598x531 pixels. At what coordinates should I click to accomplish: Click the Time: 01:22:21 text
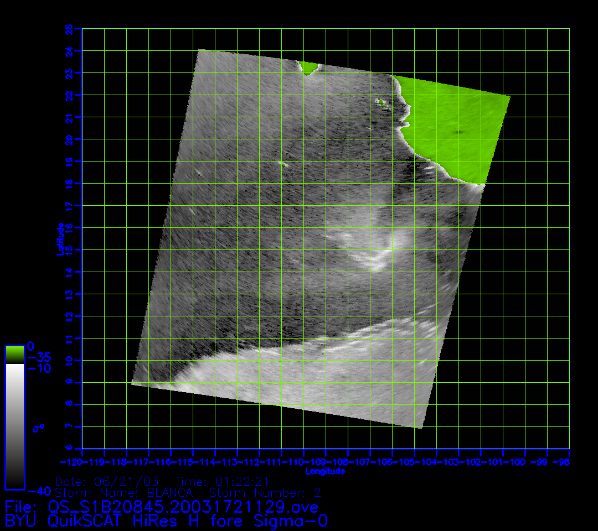point(221,481)
